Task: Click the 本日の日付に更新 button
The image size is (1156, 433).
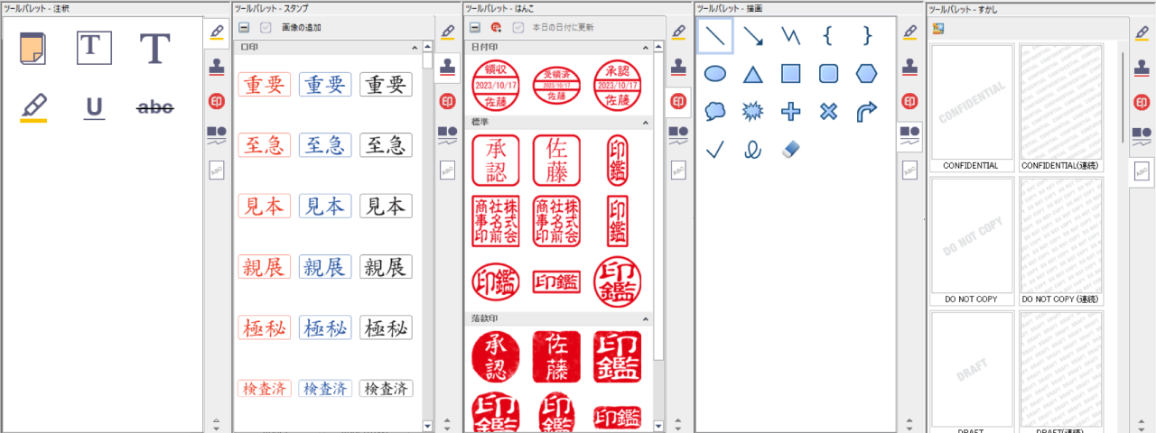Action: (563, 28)
